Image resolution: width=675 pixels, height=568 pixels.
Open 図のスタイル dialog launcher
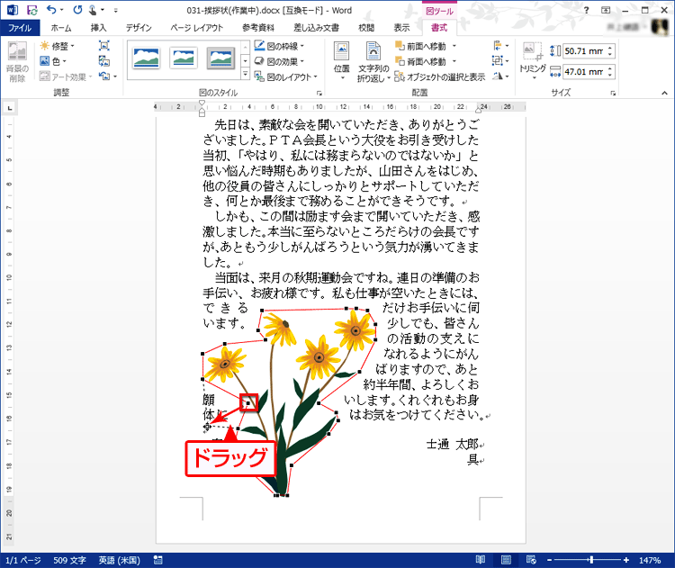(x=319, y=93)
